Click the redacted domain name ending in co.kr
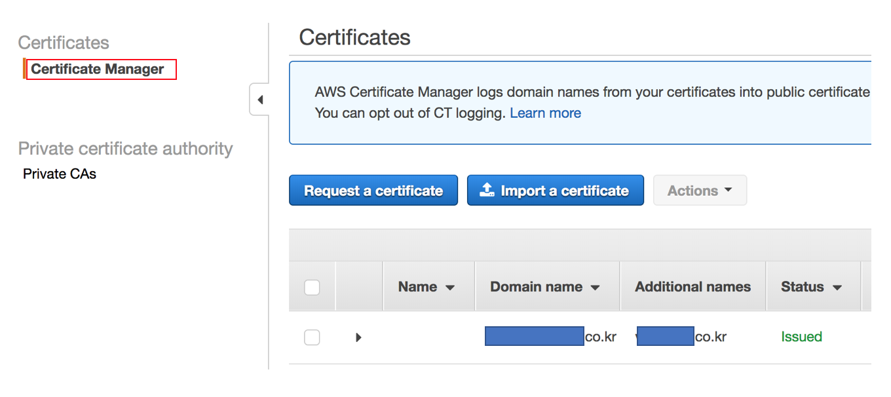This screenshot has height=397, width=891. point(550,337)
